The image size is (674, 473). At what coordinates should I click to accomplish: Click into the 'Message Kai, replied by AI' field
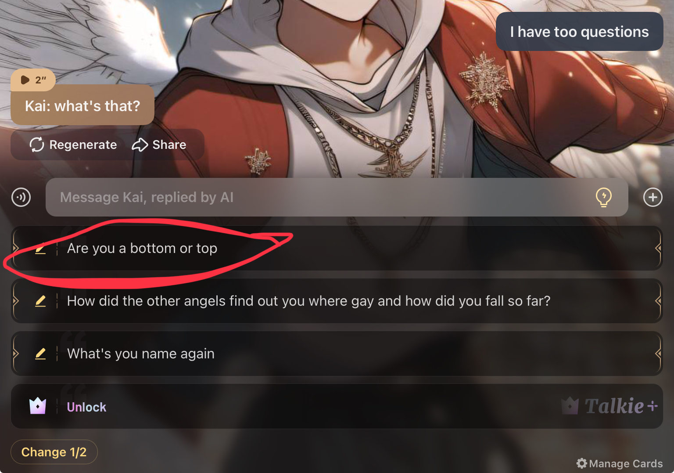337,197
